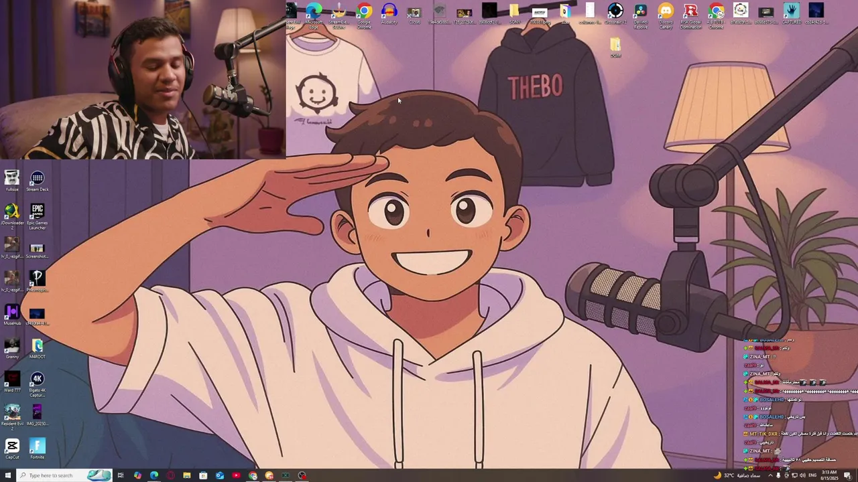
Task: Open the weather widget showing 32°C
Action: click(736, 475)
